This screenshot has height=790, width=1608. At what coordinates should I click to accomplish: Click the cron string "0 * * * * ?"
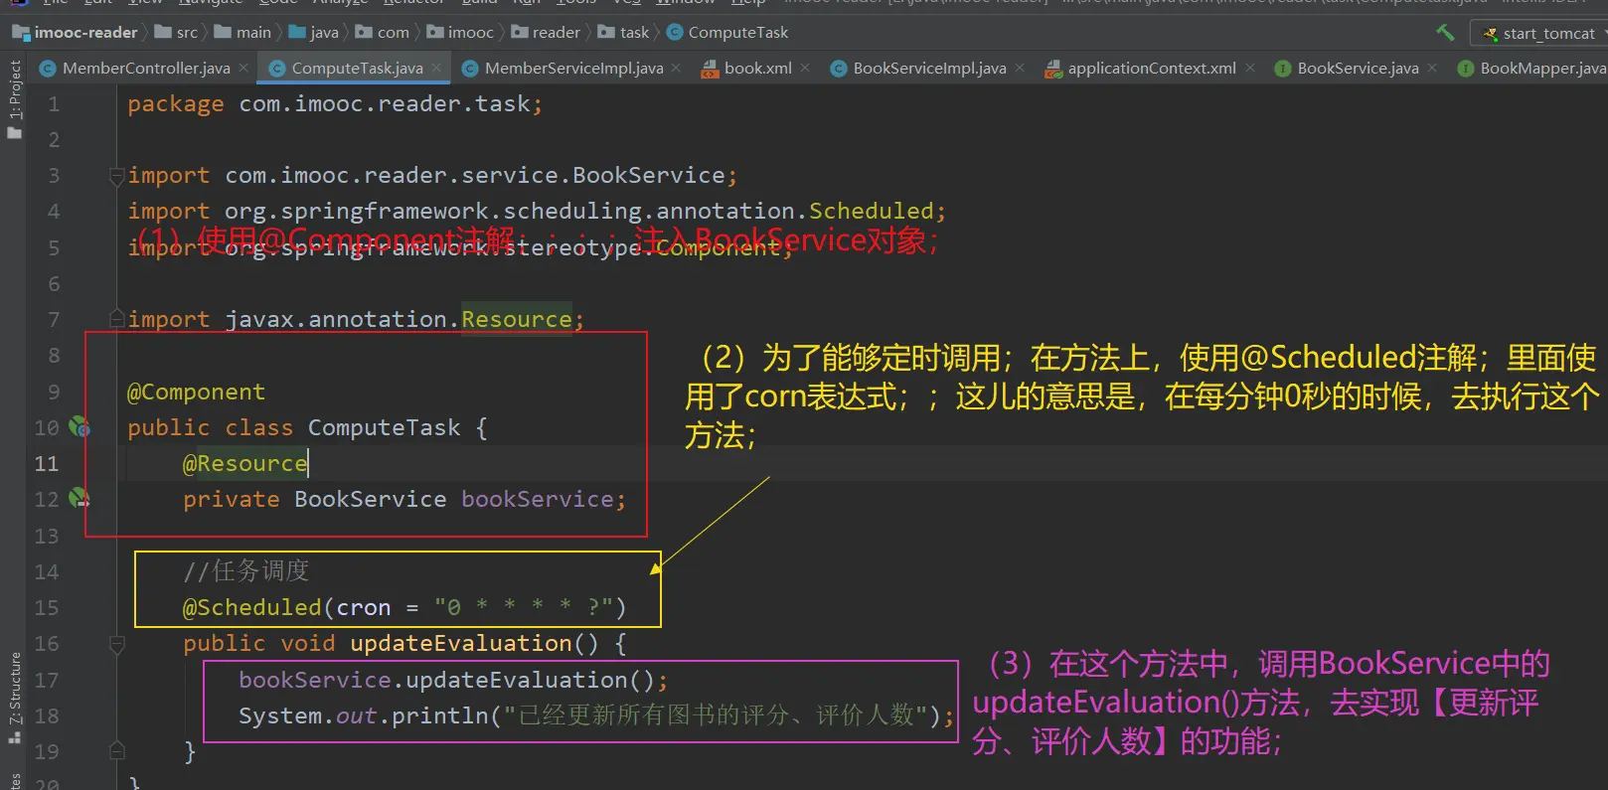point(524,607)
